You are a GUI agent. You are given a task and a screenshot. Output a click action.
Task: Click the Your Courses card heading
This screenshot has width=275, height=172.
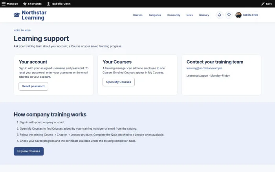117,62
